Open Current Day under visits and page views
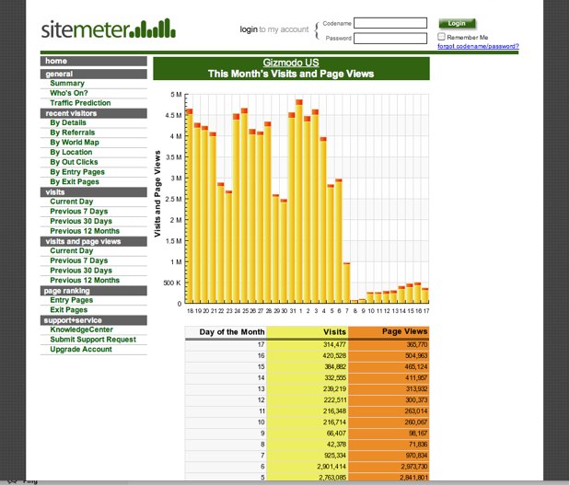The height and width of the screenshot is (485, 570). coord(71,250)
